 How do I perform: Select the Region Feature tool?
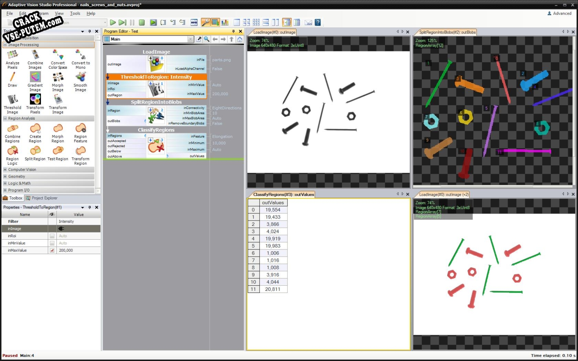[x=80, y=134]
